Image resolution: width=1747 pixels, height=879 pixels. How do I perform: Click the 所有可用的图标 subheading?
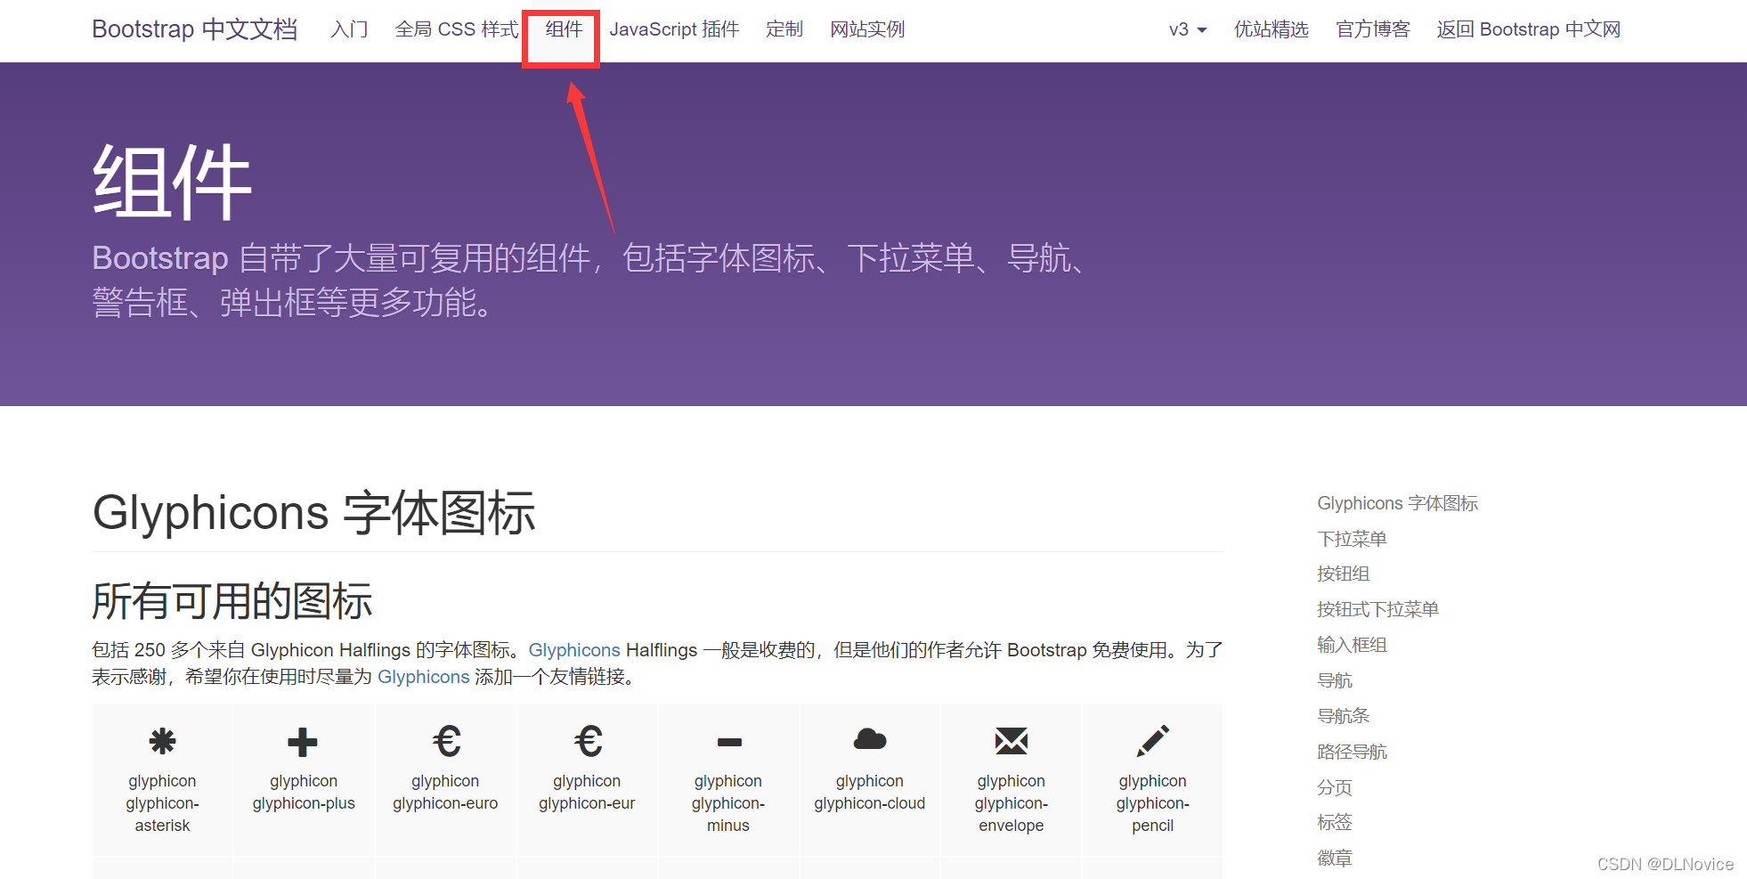(x=232, y=601)
